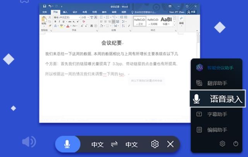Image resolution: width=248 pixels, height=157 pixels.
Task: Open the 文件 menu tab
Action: [x=44, y=12]
